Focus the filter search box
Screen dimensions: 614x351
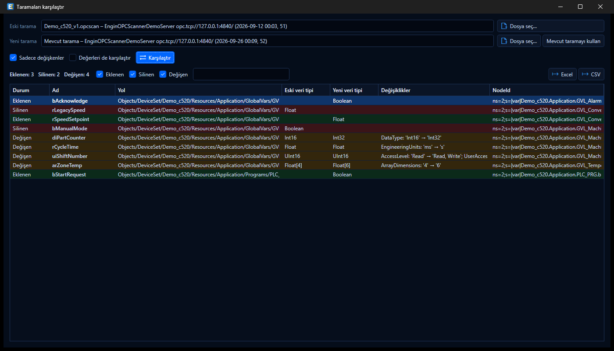click(x=241, y=74)
